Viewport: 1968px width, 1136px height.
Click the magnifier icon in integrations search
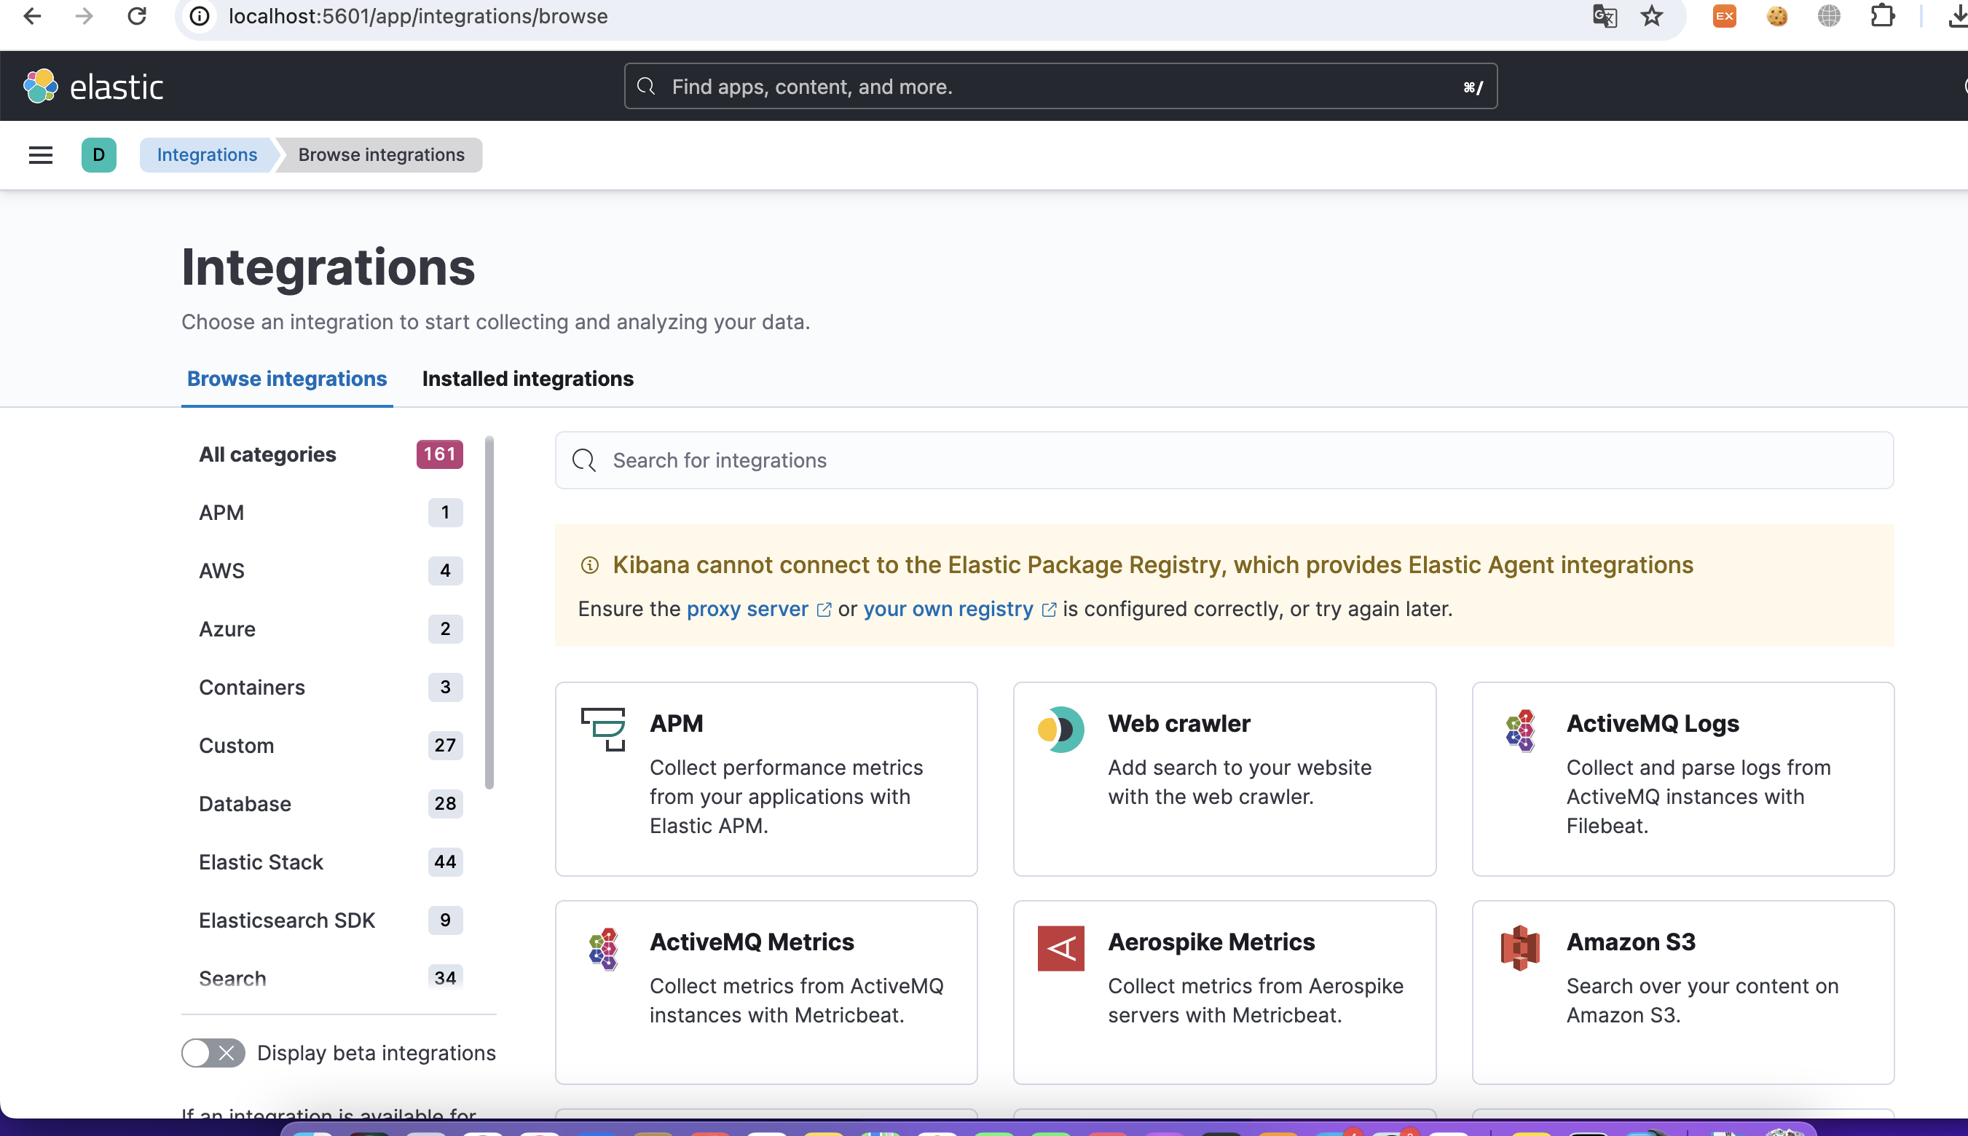coord(583,460)
